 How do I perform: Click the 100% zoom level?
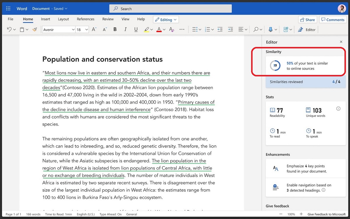pyautogui.click(x=291, y=214)
